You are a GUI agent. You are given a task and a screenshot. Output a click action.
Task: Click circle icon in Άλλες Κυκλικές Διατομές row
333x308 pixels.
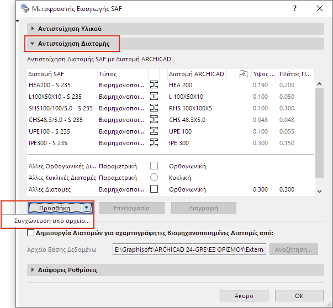[154, 177]
